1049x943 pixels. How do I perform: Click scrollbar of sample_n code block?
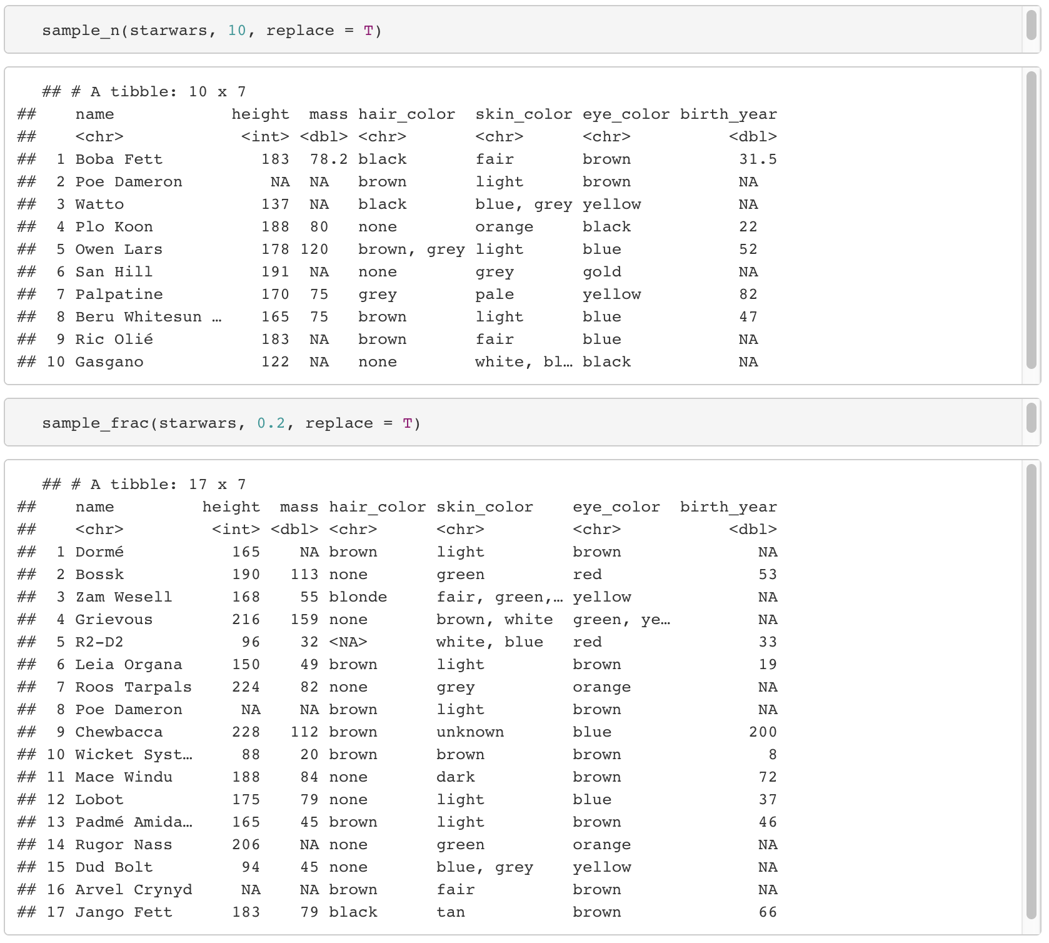(x=1032, y=25)
